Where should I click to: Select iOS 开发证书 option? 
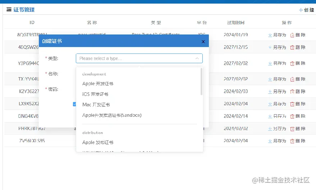95,94
